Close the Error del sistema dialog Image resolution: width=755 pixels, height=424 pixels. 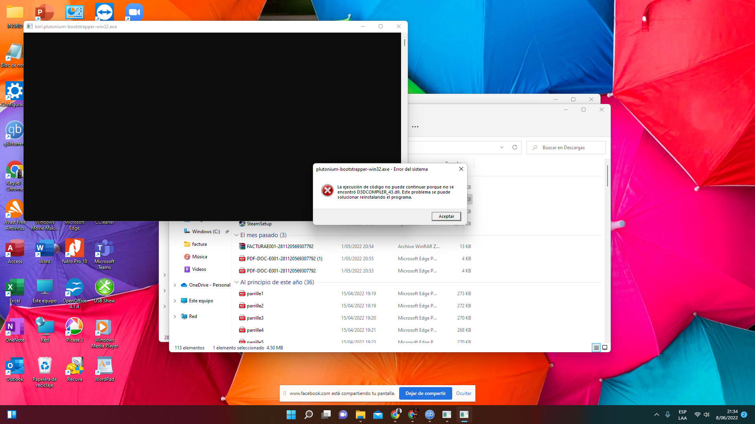(x=461, y=169)
